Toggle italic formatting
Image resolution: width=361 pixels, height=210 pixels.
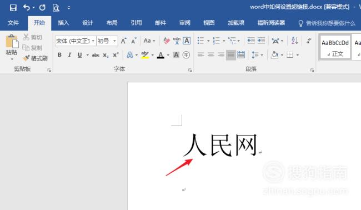click(69, 55)
